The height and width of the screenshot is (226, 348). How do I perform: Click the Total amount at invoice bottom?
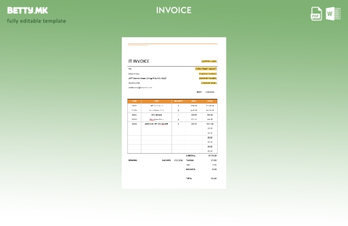pos(213,178)
